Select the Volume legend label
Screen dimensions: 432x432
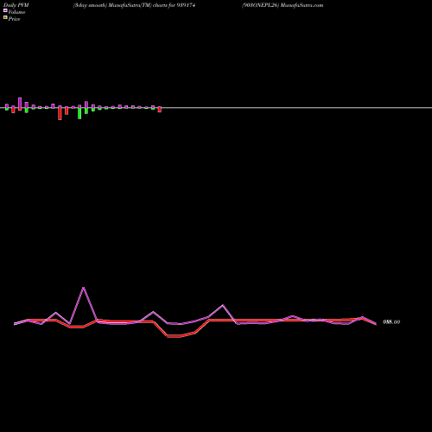click(x=16, y=12)
